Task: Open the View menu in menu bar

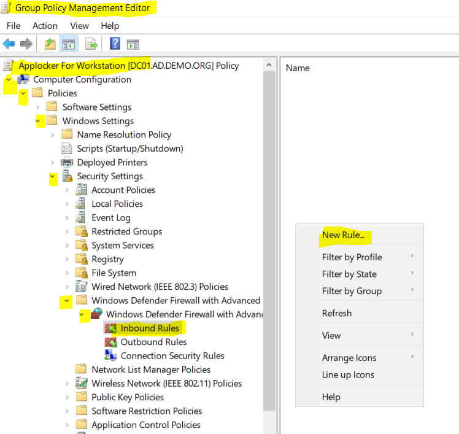Action: [x=79, y=26]
